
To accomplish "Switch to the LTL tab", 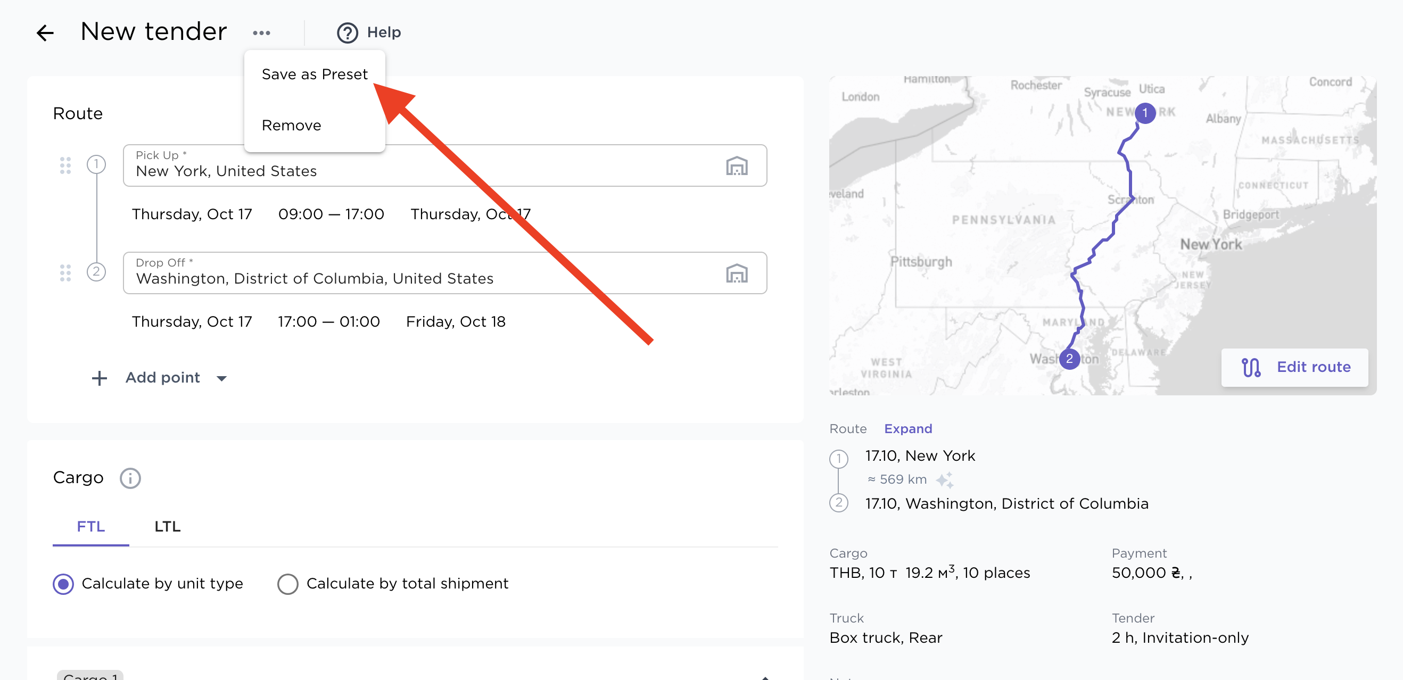I will point(167,526).
